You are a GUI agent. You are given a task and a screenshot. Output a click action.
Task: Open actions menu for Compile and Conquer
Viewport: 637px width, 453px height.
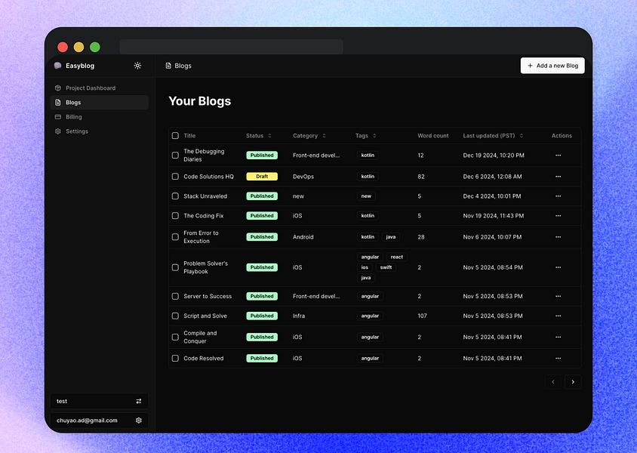point(559,337)
